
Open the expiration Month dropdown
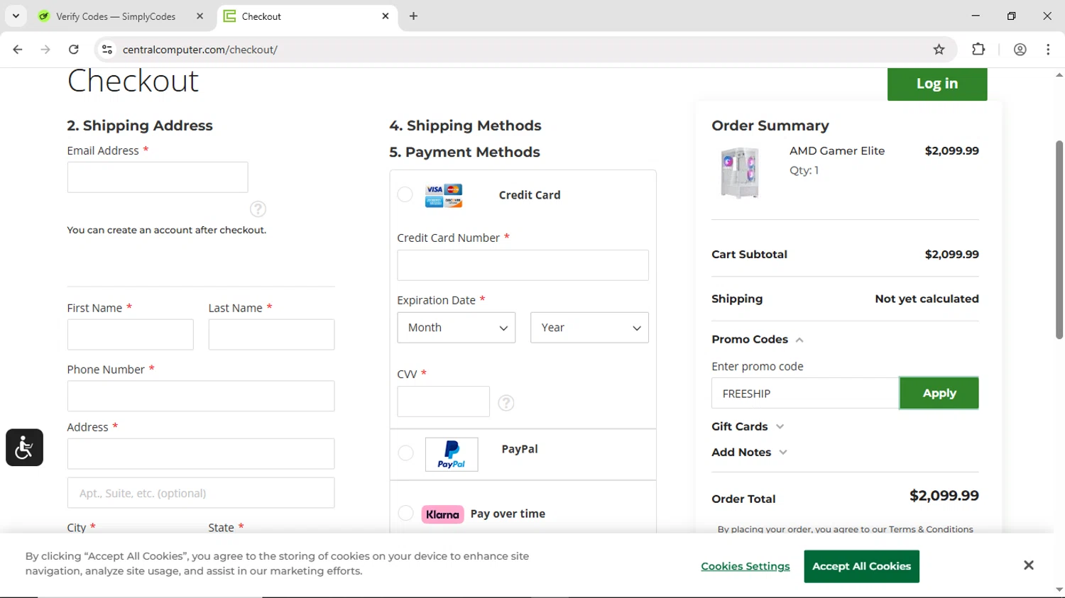click(457, 328)
